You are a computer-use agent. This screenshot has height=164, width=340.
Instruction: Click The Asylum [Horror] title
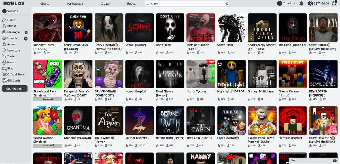tap(104, 140)
